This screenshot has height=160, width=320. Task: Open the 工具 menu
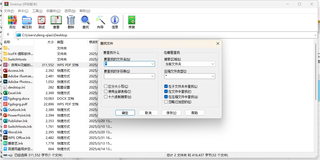click(37, 11)
